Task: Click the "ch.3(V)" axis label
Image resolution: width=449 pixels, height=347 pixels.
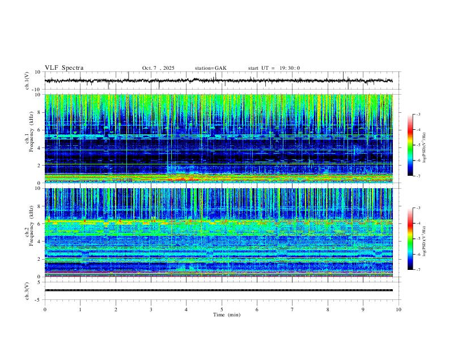Action: click(x=27, y=291)
